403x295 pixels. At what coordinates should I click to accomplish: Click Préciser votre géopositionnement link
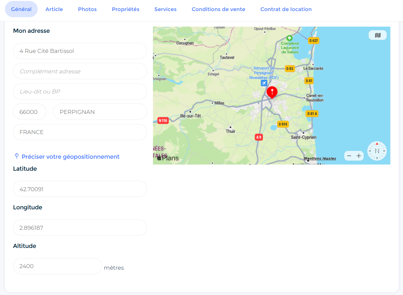point(70,157)
